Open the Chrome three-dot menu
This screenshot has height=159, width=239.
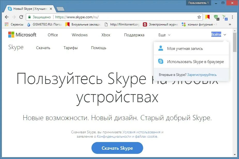coord(232,17)
